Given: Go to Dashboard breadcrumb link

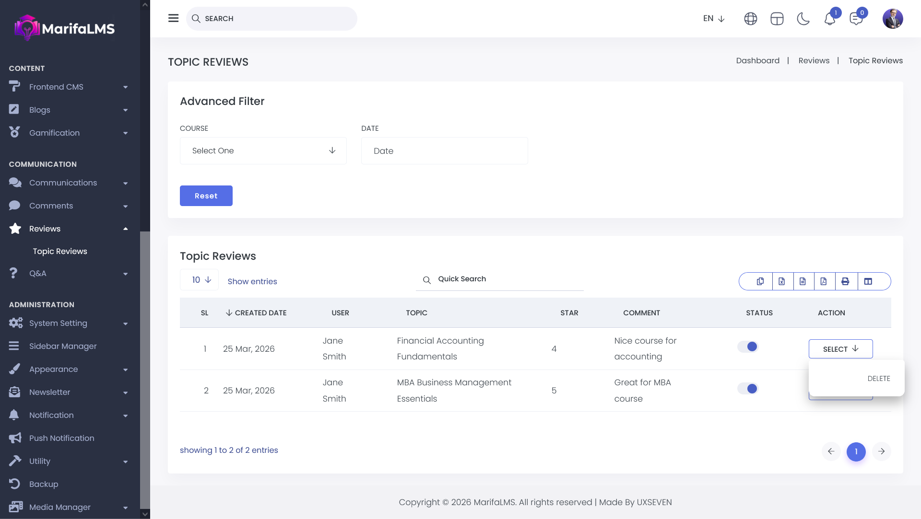Looking at the screenshot, I should pyautogui.click(x=757, y=61).
